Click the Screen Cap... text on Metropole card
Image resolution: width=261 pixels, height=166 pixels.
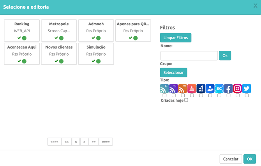point(59,31)
